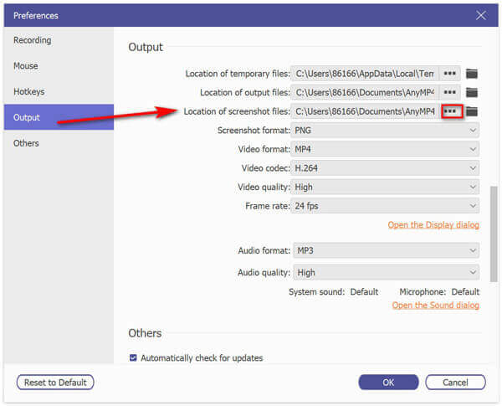Expand the Screenshot format dropdown
Image resolution: width=502 pixels, height=406 pixels.
click(x=385, y=131)
